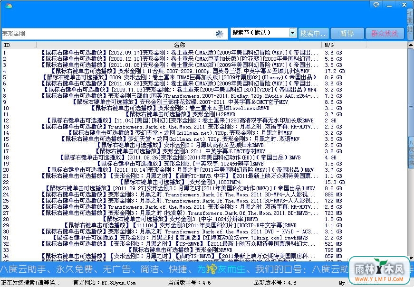Select row 4 变形金刚 I II合集 1080p
Viewport: 414px width, 287px height.
204,71
